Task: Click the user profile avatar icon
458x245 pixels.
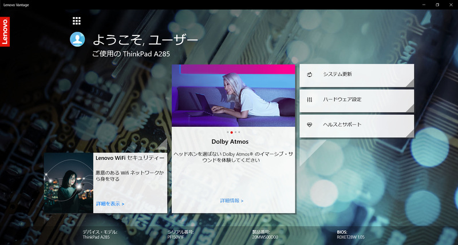Action: [x=77, y=39]
